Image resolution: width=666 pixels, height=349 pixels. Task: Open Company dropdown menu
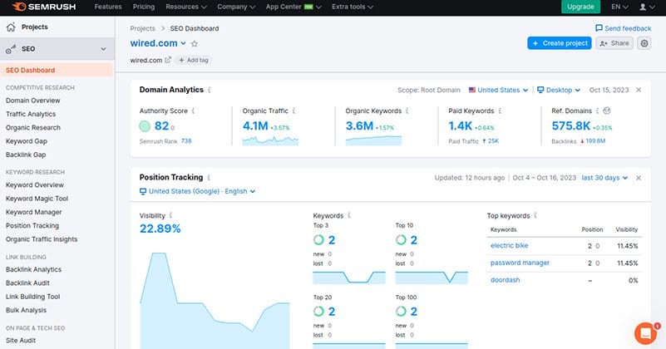[236, 7]
